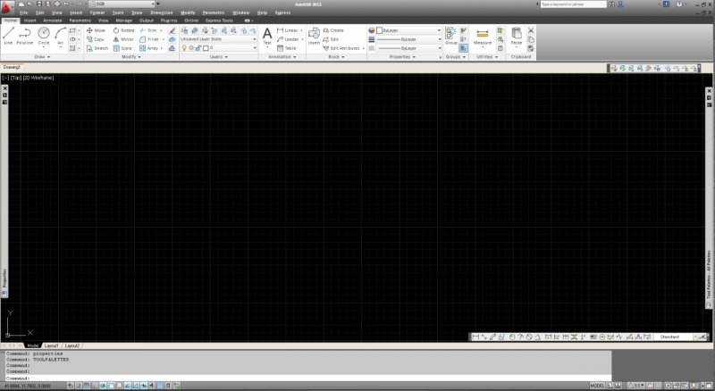
Task: Click the Leader annotation tool
Action: coord(288,39)
